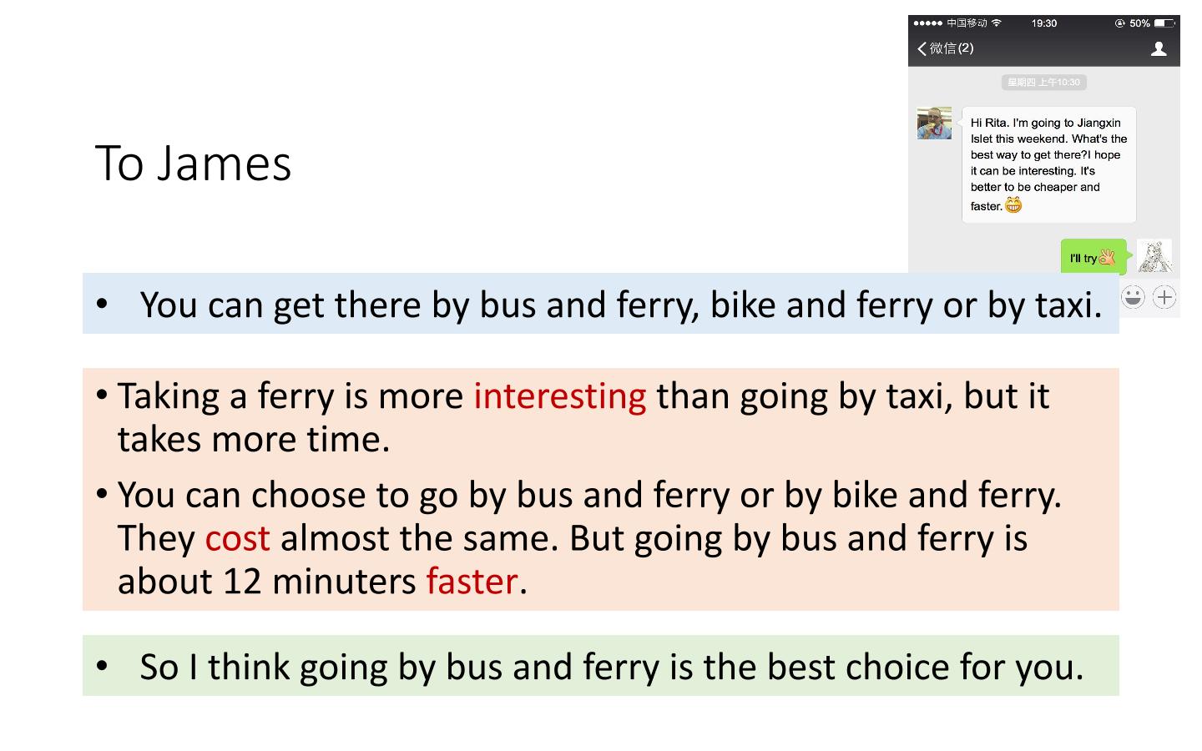This screenshot has width=1202, height=751.
Task: Click the chat timestamp label
Action: [x=1044, y=82]
